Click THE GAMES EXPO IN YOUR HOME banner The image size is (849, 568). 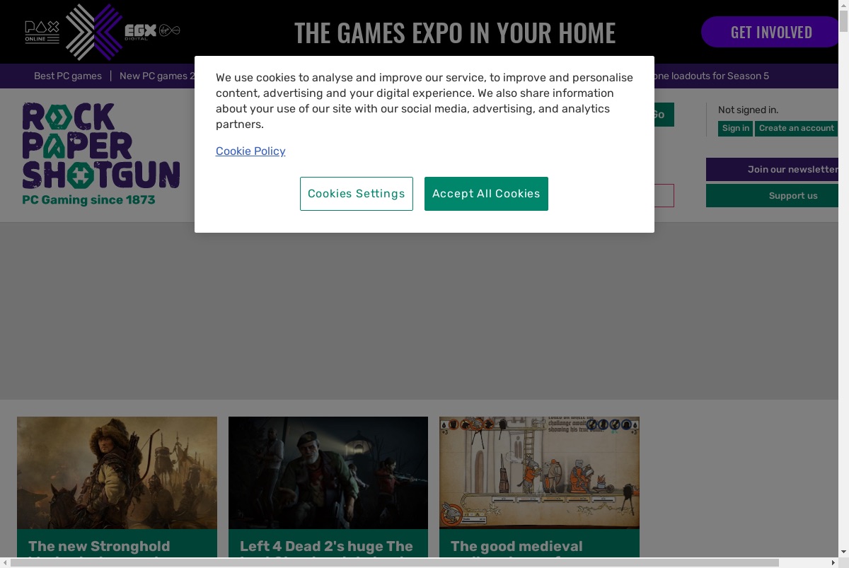pos(455,33)
